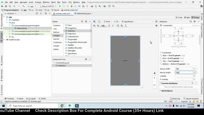Image resolution: width=204 pixels, height=115 pixels.
Task: Zoom in with the plus button on canvas
Action: click(x=154, y=78)
